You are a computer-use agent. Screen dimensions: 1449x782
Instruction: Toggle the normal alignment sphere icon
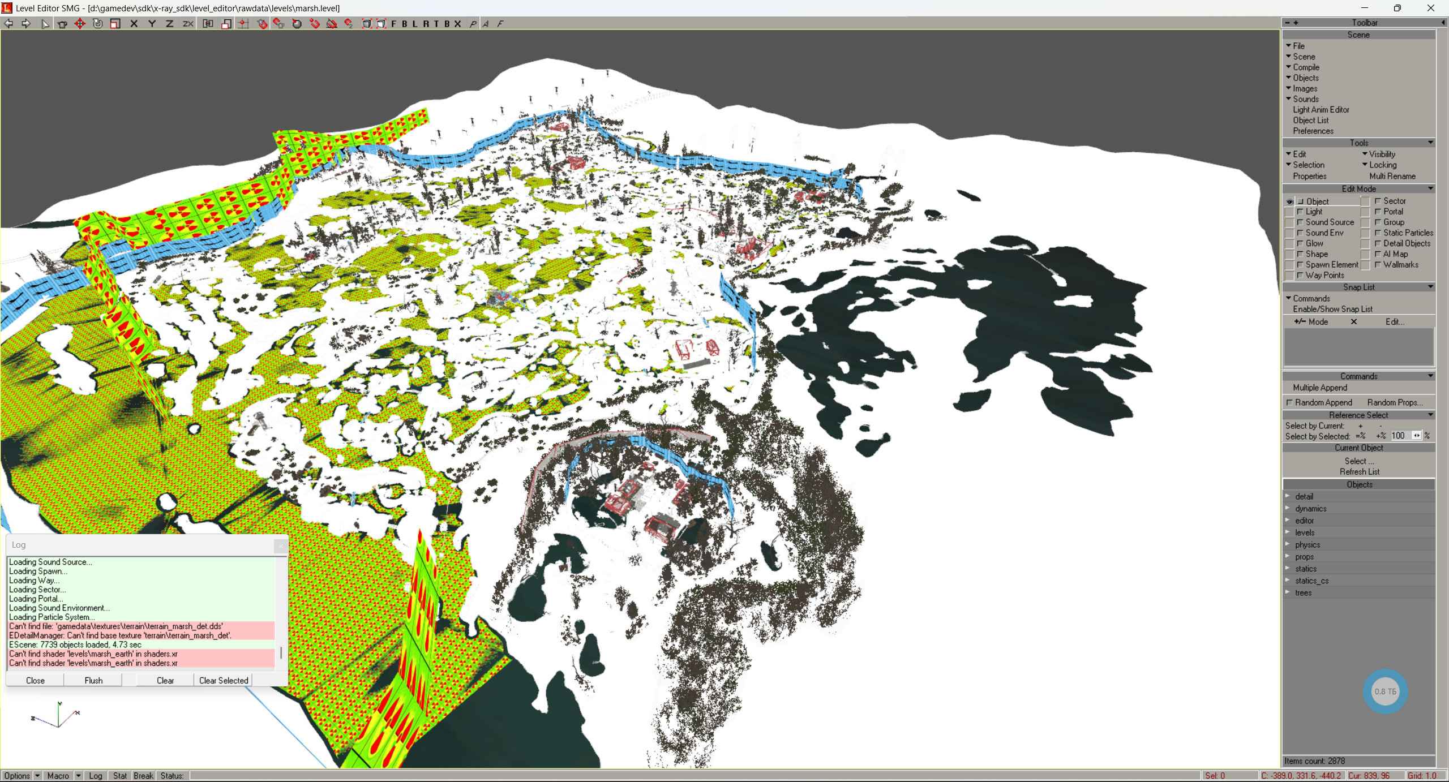297,24
